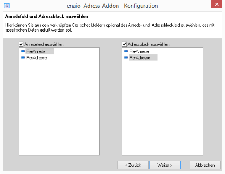
Task: Select Re-Anrede in the Anredefeld list
Action: point(36,51)
